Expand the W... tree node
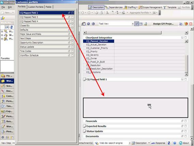Screen dimensions: 194x146 (2, 35)
